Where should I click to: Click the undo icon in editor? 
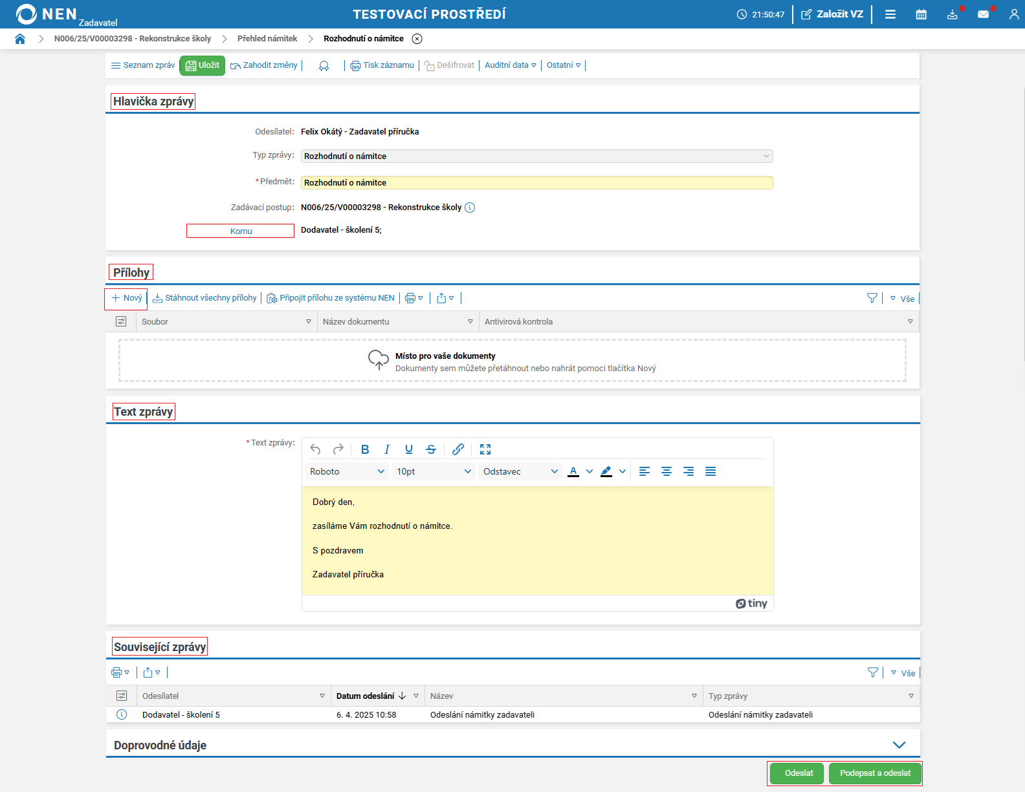[x=315, y=449]
